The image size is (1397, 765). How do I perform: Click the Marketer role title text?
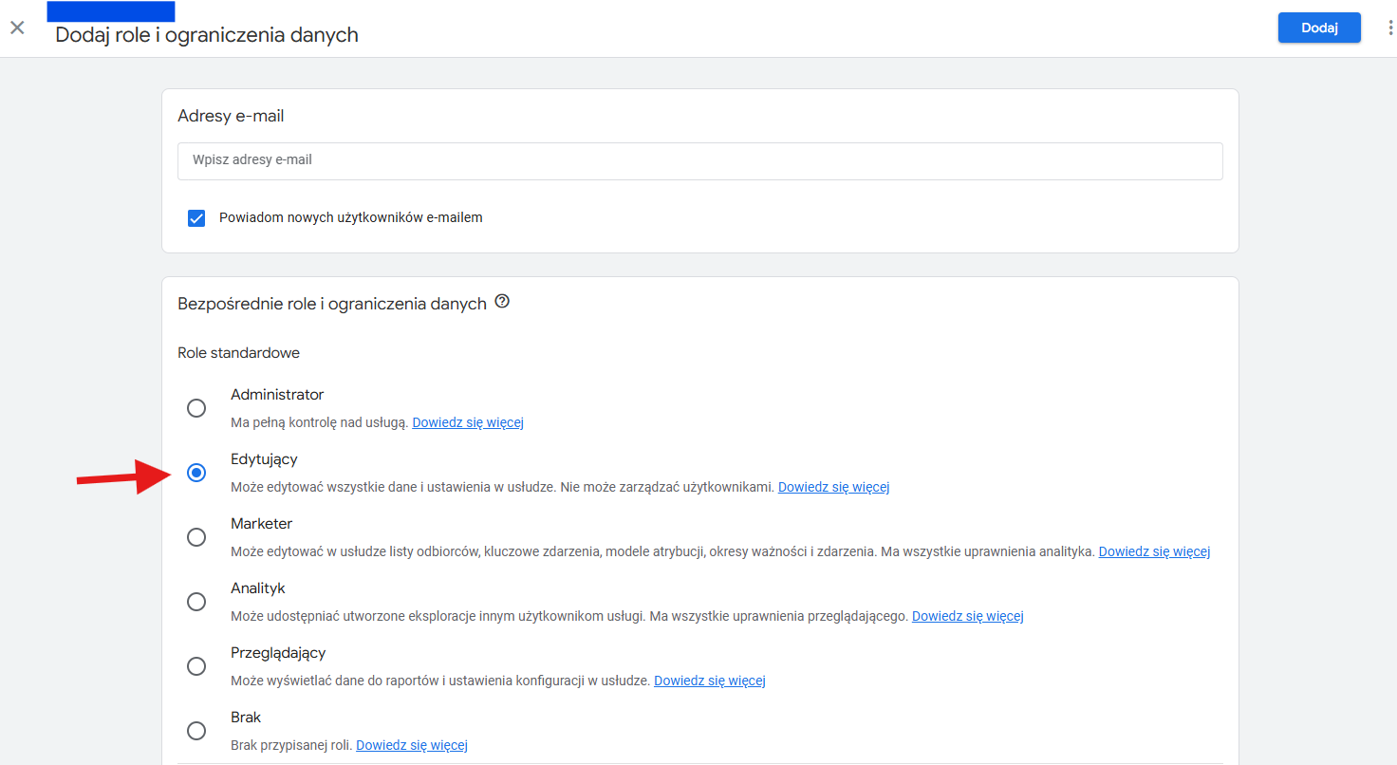coord(261,524)
